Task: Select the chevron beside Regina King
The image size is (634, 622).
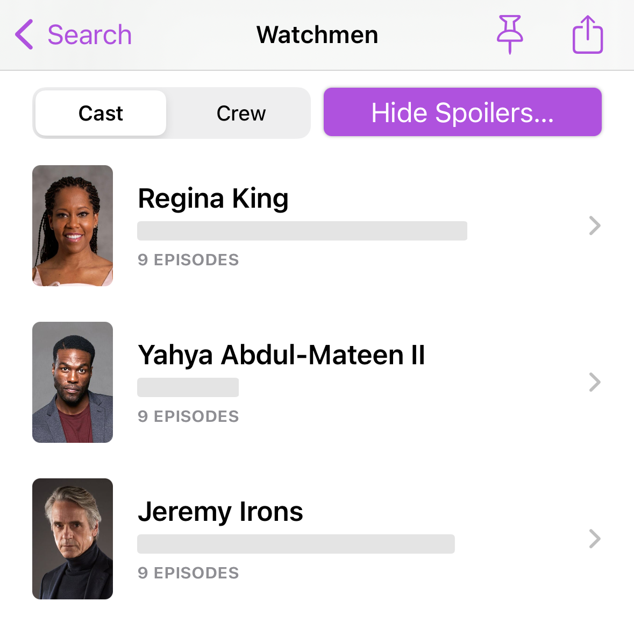Action: coord(594,225)
